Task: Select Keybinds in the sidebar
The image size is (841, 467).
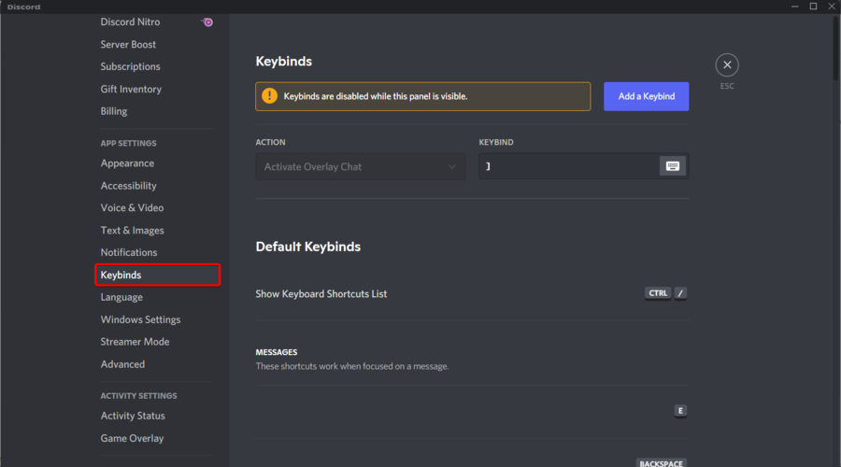Action: click(157, 275)
